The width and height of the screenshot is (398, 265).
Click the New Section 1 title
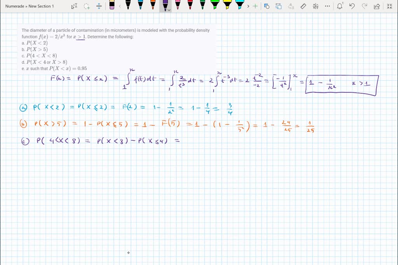point(41,6)
